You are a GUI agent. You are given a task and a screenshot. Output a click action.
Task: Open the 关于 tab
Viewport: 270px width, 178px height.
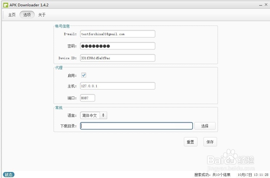click(x=42, y=15)
